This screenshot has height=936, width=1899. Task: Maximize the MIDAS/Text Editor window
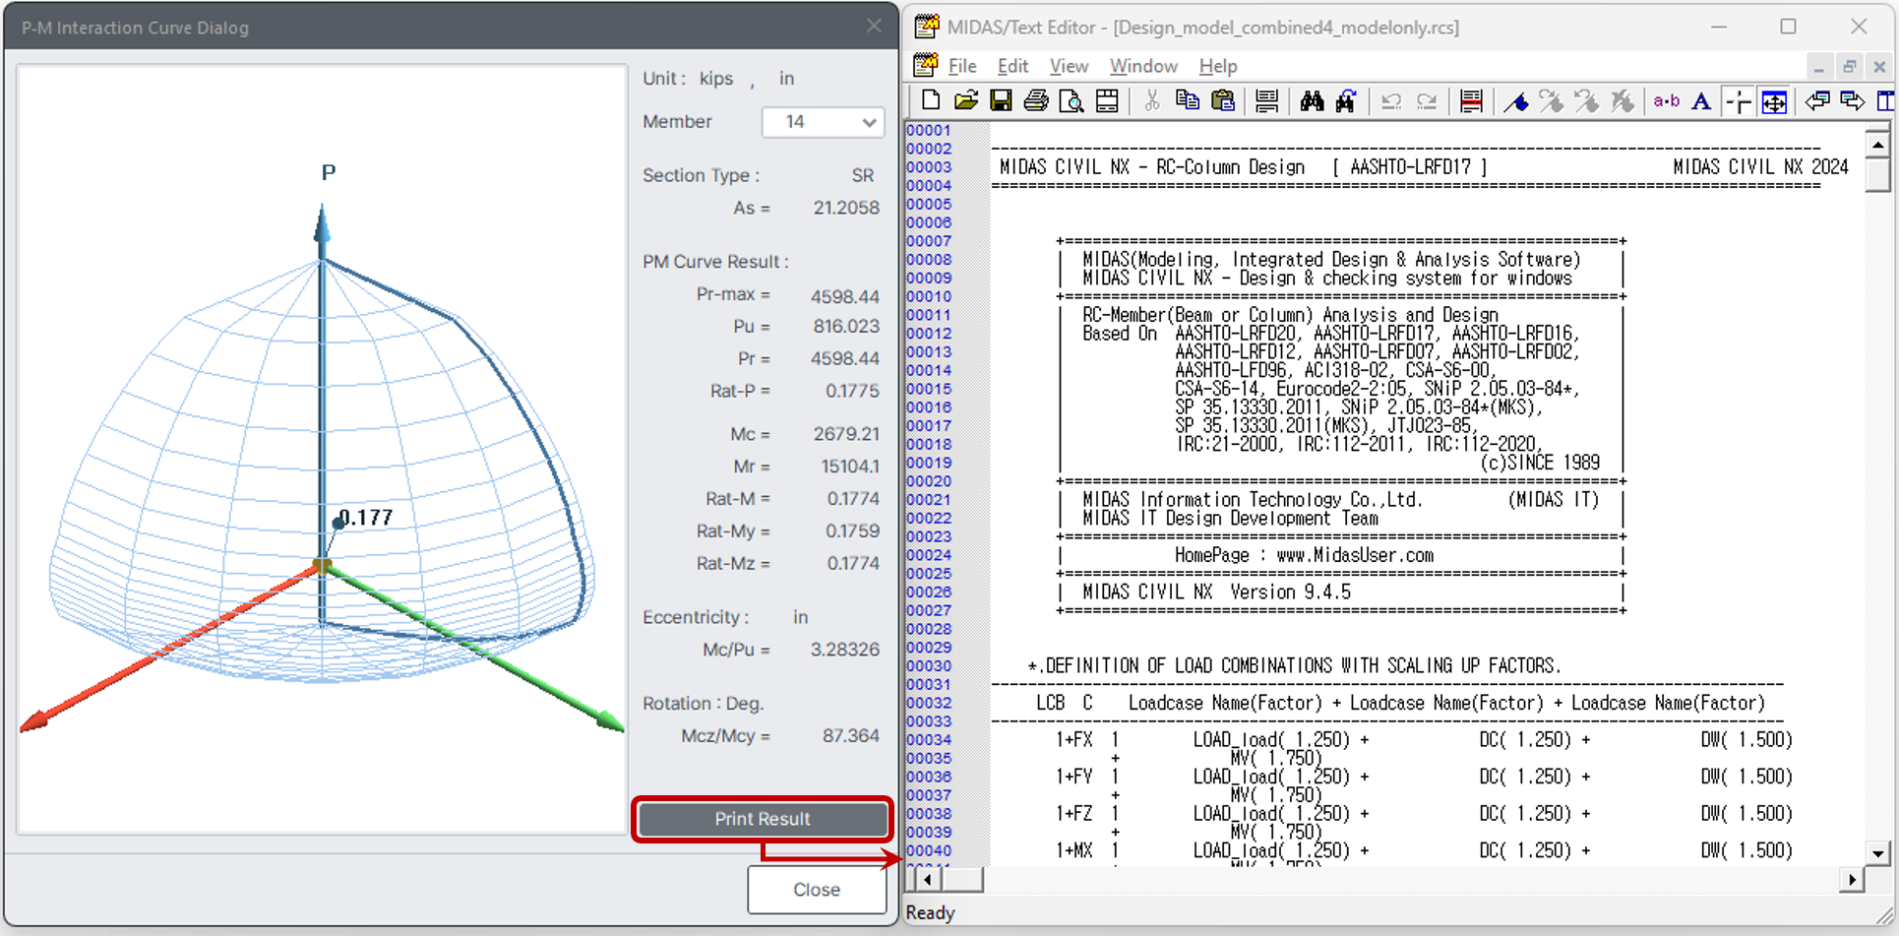coord(1788,27)
